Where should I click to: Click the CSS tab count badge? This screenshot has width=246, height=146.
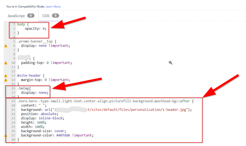point(56,16)
